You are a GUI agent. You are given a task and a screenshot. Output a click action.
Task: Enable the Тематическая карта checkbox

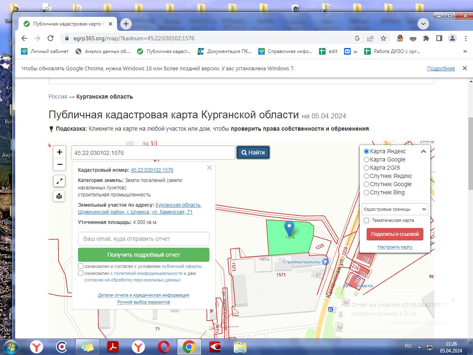366,220
